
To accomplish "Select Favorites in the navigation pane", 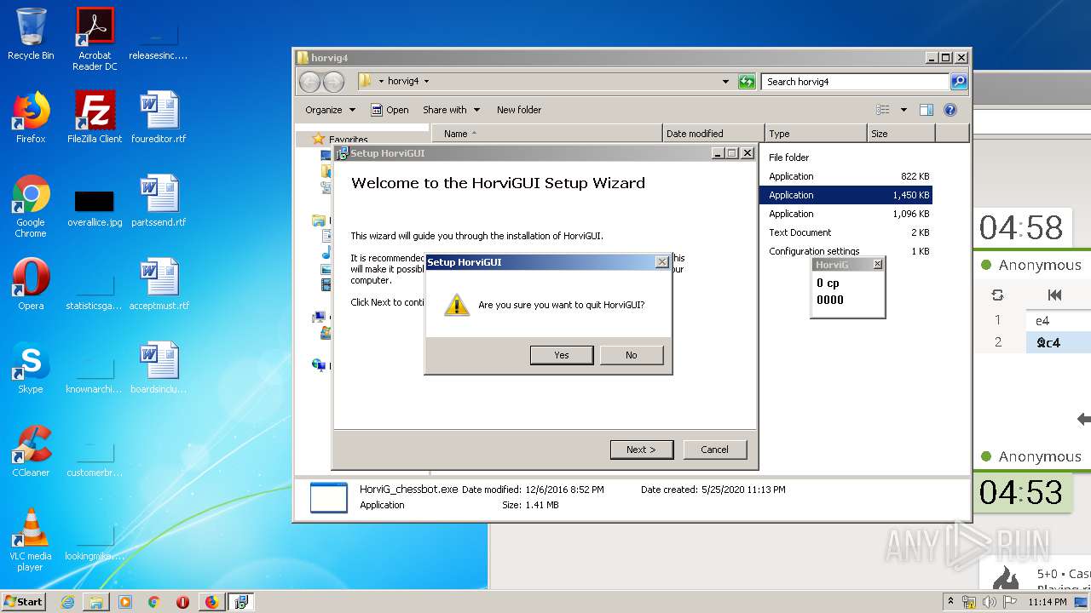I will coord(348,140).
